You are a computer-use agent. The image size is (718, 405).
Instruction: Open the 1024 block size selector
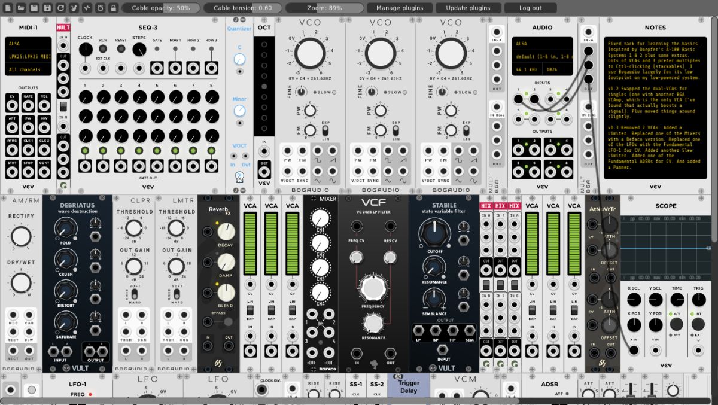coord(558,70)
